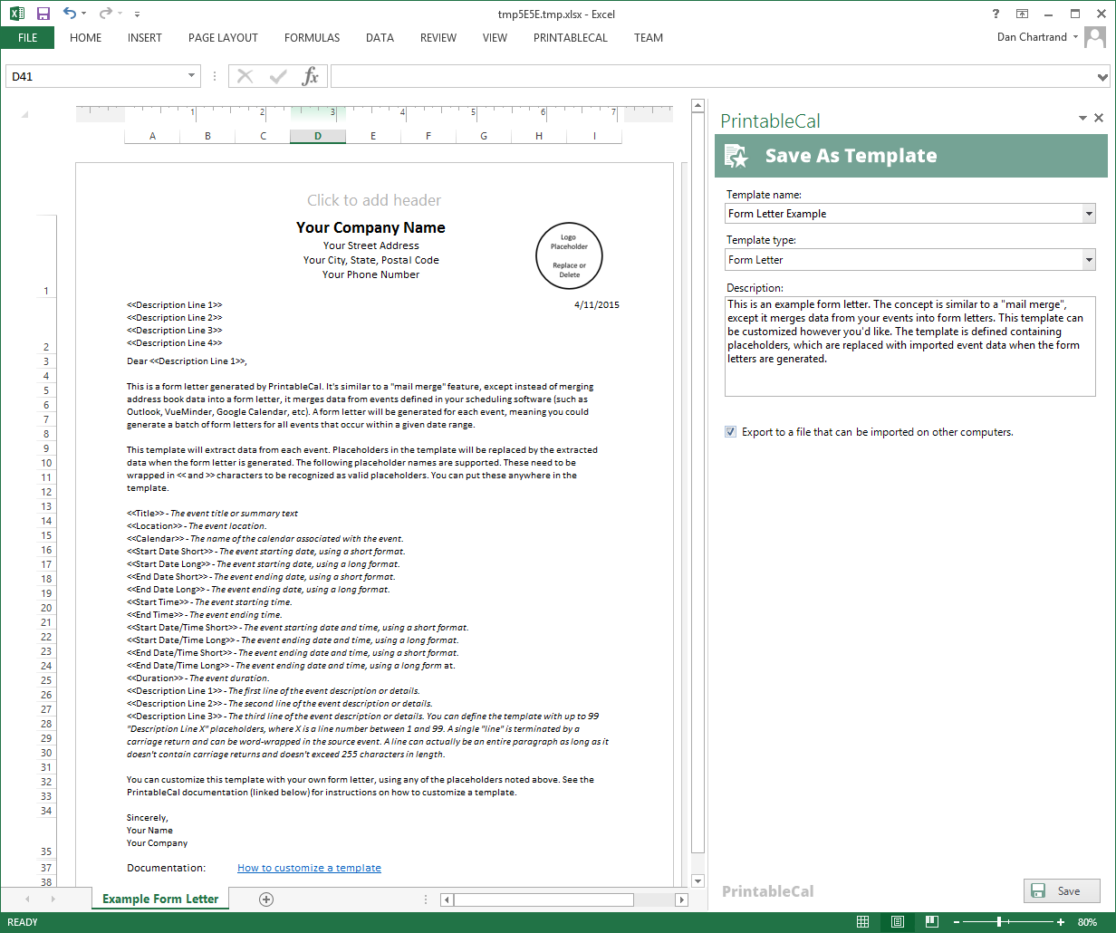Click the vertical scrollbar down arrow

(697, 880)
